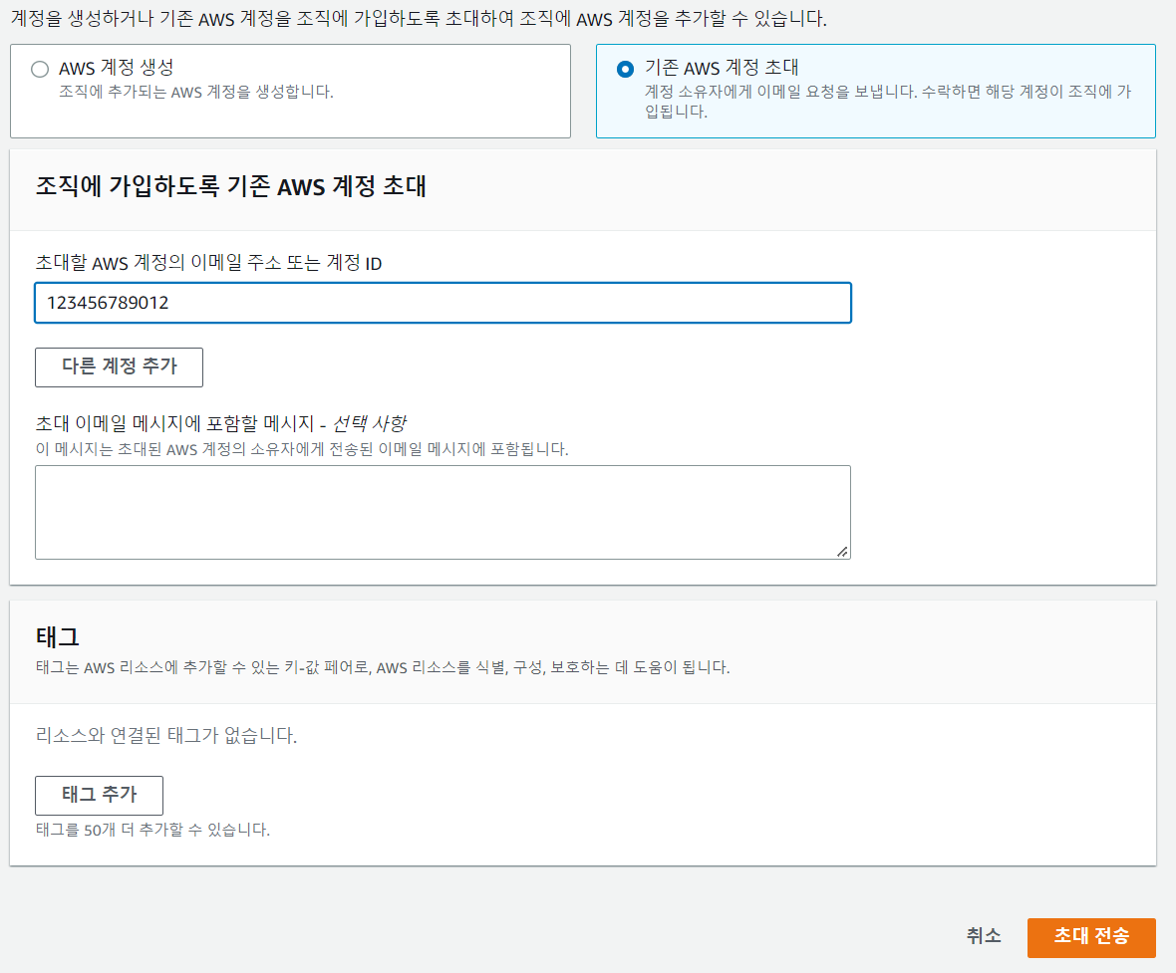
Task: Click the '태그' section heading
Action: pos(57,636)
